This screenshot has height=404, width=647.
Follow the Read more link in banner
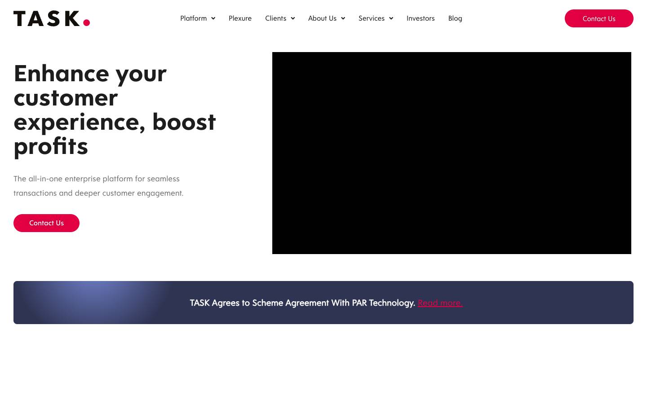coord(440,303)
